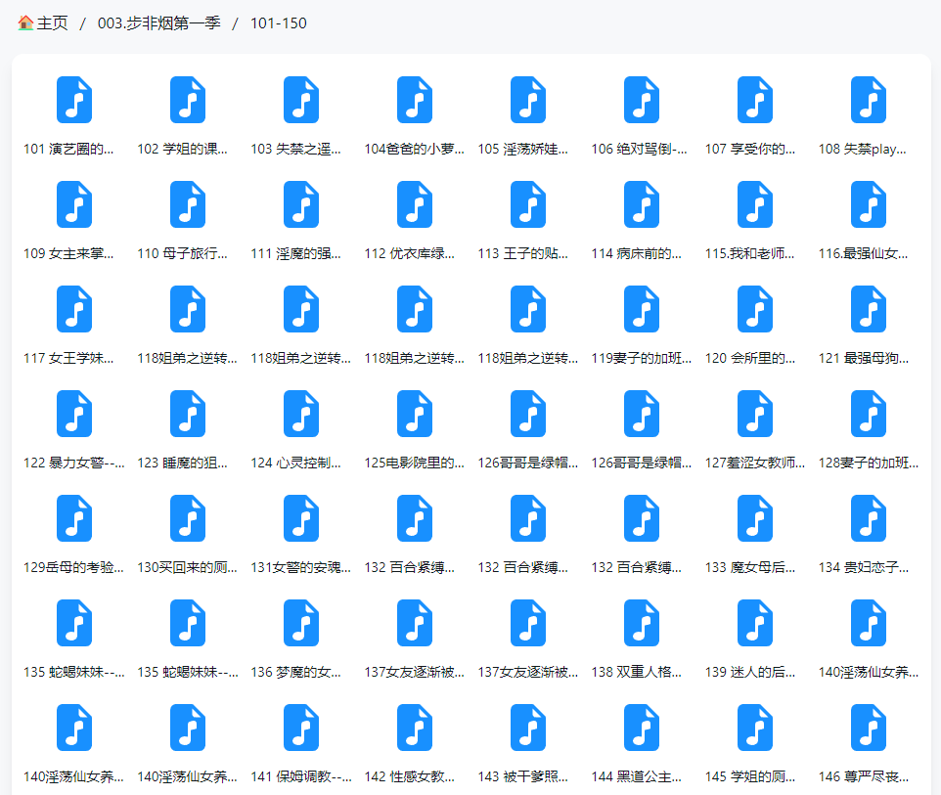Open the audio file icon for item 125
This screenshot has width=941, height=795.
[415, 414]
